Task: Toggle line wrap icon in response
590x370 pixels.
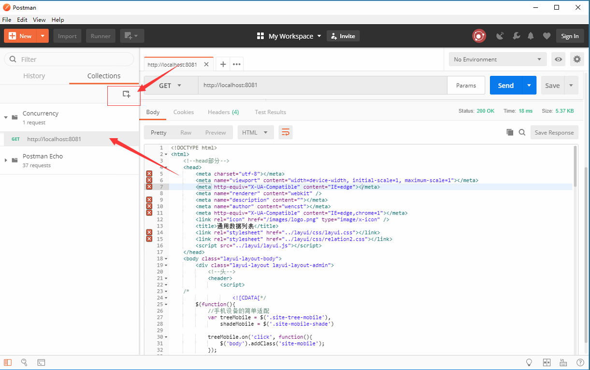Action: pyautogui.click(x=286, y=132)
